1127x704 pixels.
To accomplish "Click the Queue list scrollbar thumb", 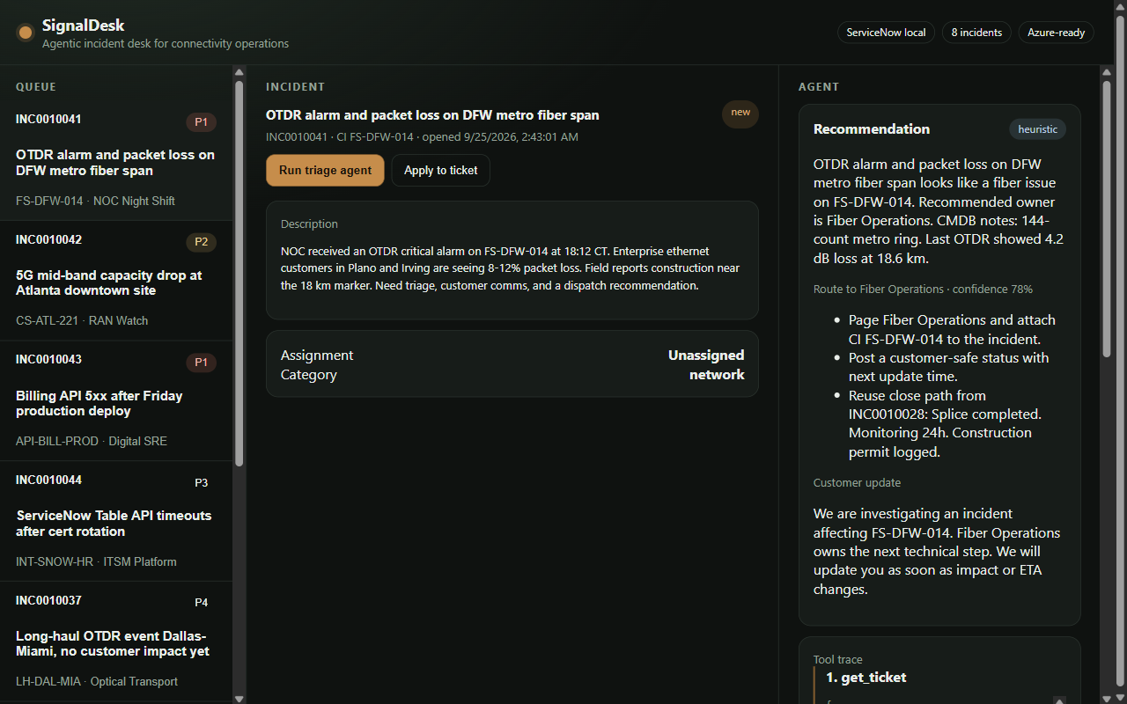I will point(239,273).
